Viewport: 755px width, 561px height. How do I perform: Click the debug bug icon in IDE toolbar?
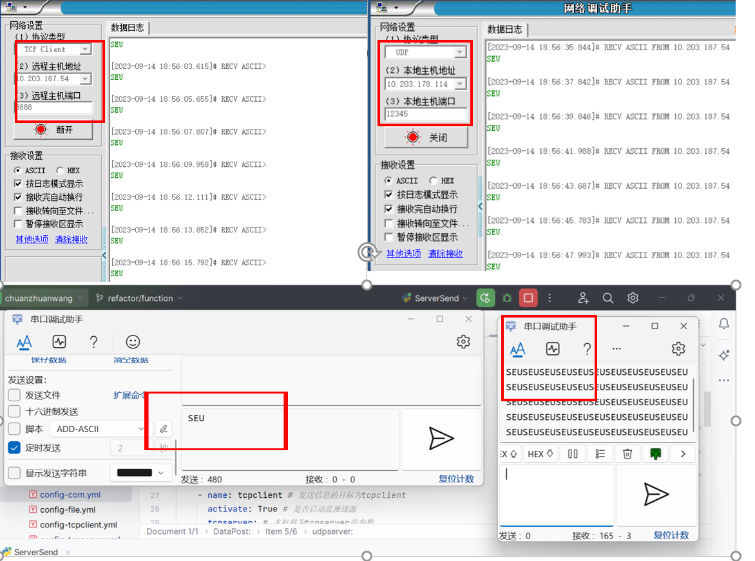(x=507, y=298)
